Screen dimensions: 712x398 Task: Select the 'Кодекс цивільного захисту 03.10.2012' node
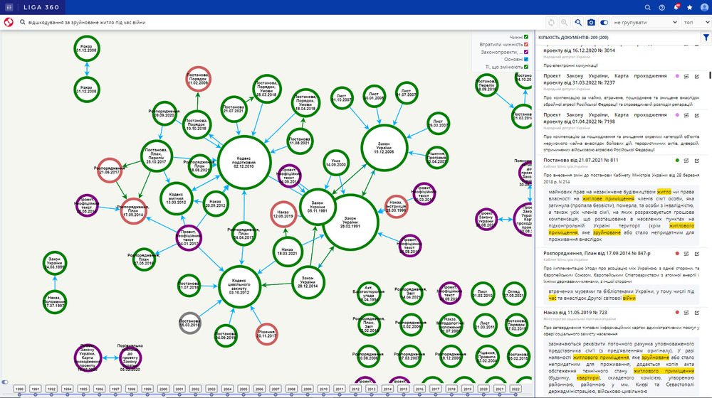pyautogui.click(x=239, y=286)
